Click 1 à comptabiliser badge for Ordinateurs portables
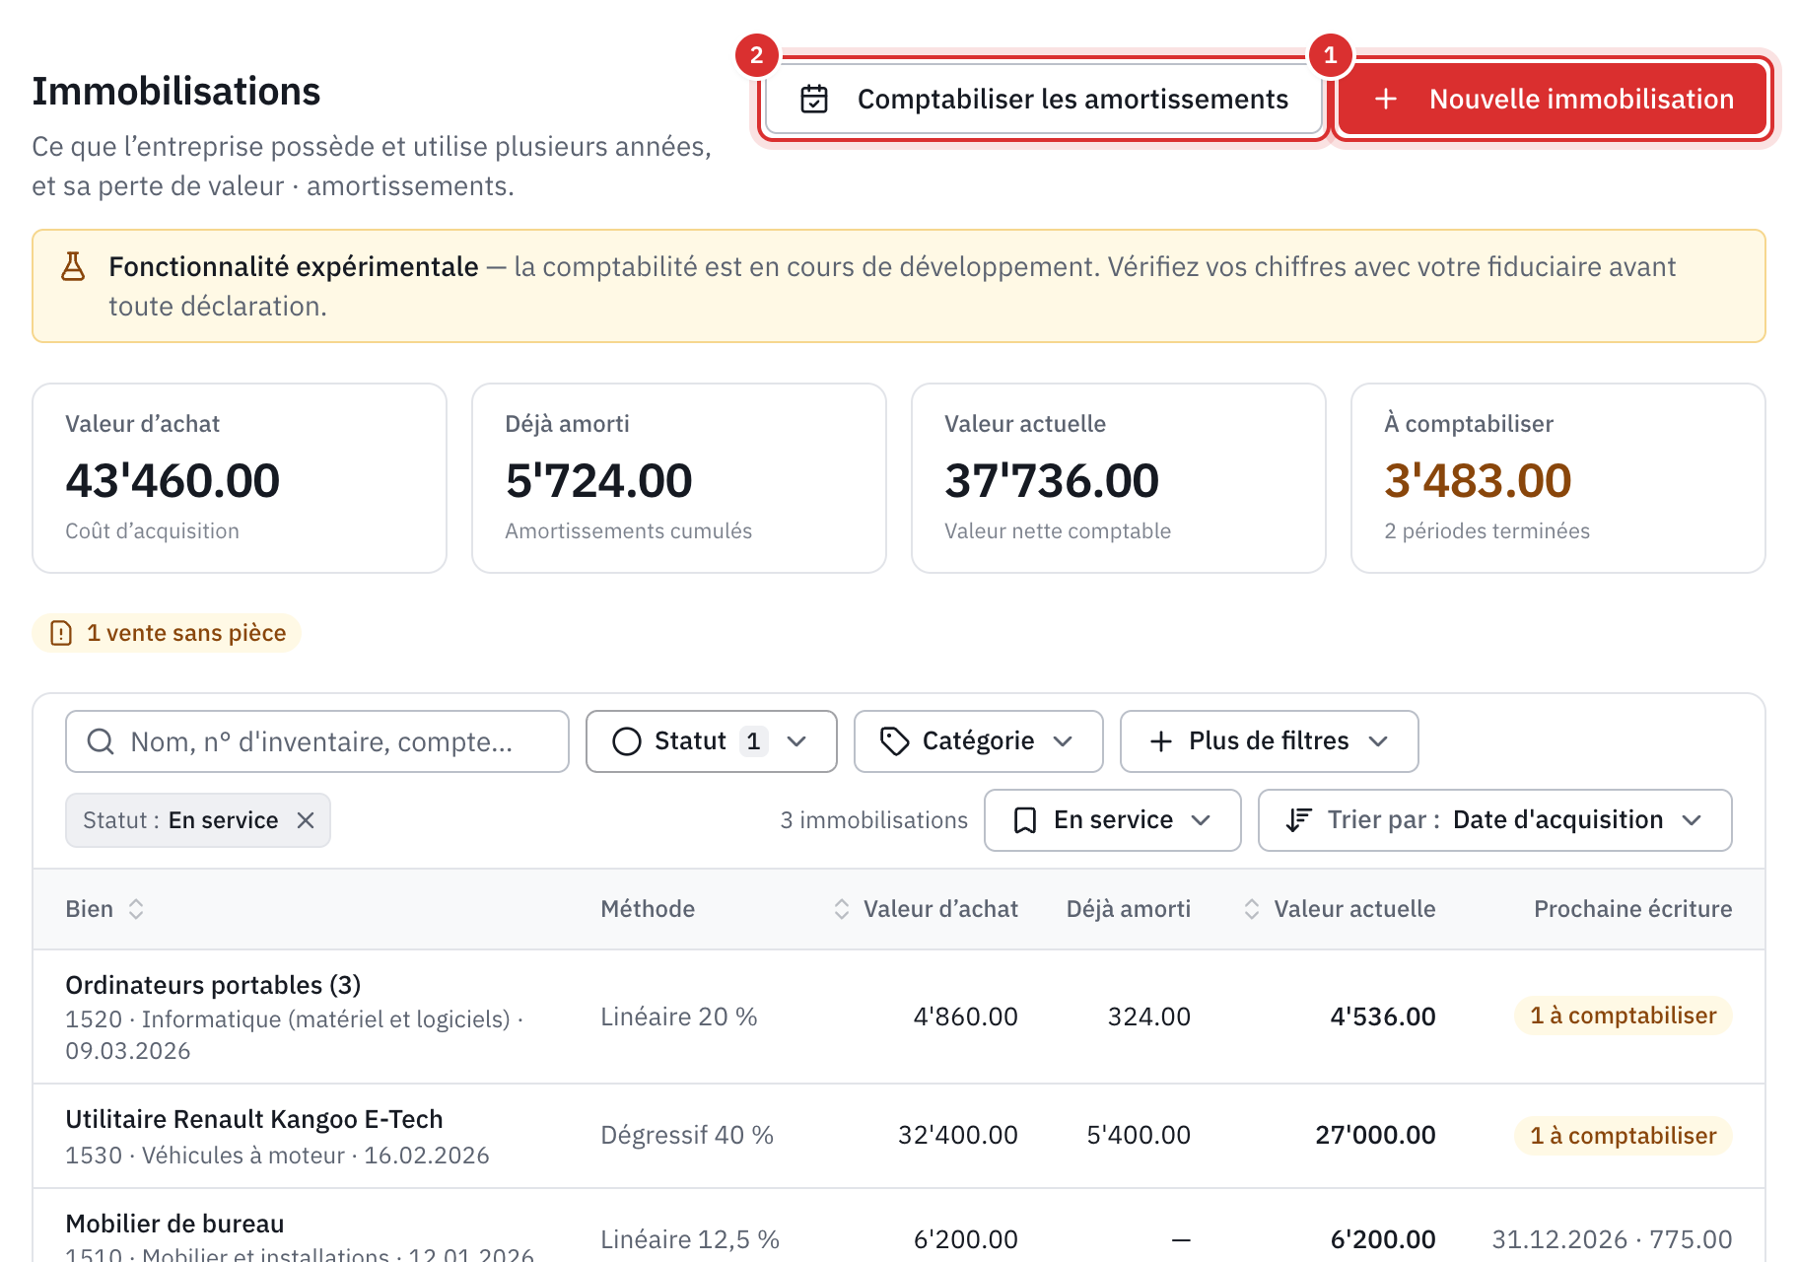1798x1262 pixels. click(x=1623, y=1016)
